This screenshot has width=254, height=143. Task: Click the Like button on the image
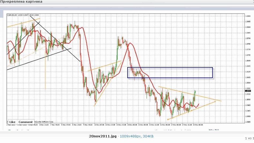(x=12, y=122)
